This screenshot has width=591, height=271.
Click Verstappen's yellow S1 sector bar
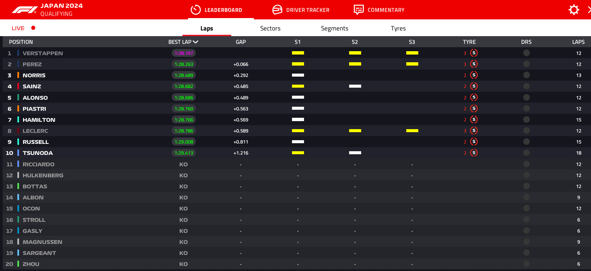(298, 53)
